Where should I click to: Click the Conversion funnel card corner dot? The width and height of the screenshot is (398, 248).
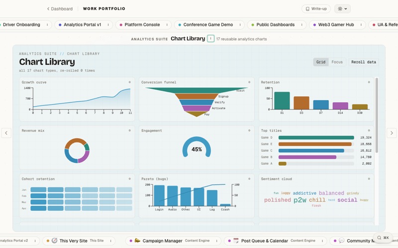pyautogui.click(x=249, y=82)
